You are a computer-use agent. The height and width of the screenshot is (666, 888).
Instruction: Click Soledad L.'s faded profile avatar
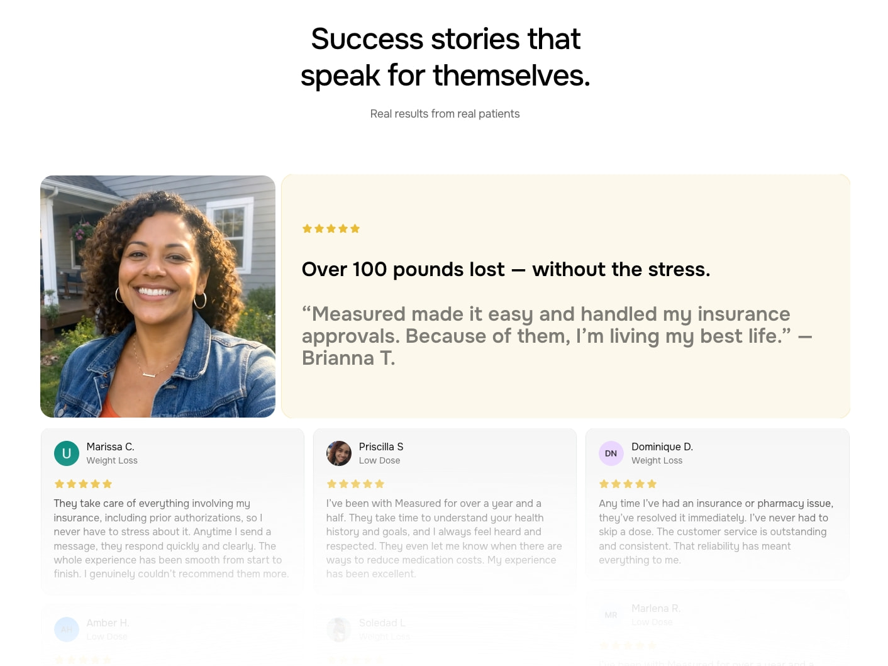(339, 630)
